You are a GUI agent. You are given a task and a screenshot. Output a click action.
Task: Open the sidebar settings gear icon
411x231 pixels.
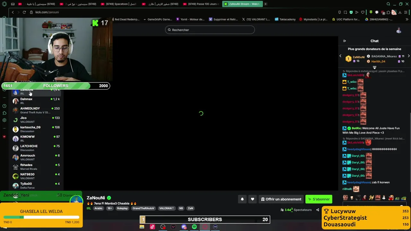[4, 120]
